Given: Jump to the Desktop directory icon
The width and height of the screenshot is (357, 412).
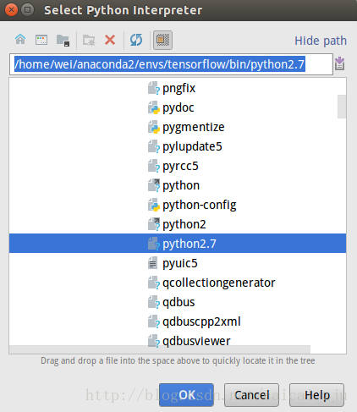Looking at the screenshot, I should coord(41,40).
